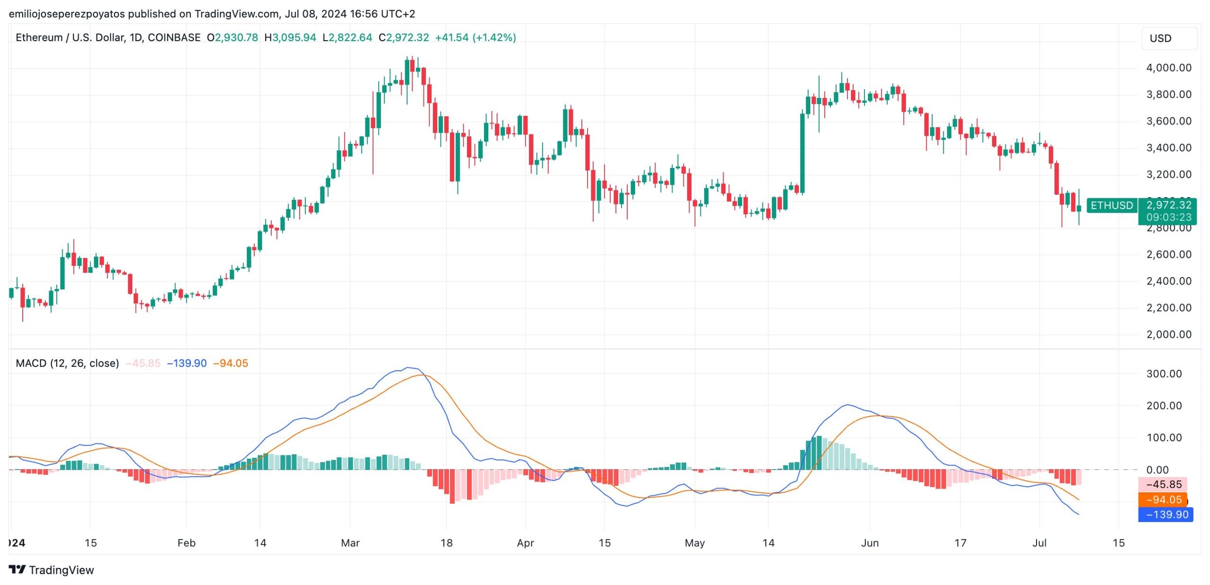Click the orange -94.05 signal value label
The image size is (1210, 585).
pos(1162,499)
